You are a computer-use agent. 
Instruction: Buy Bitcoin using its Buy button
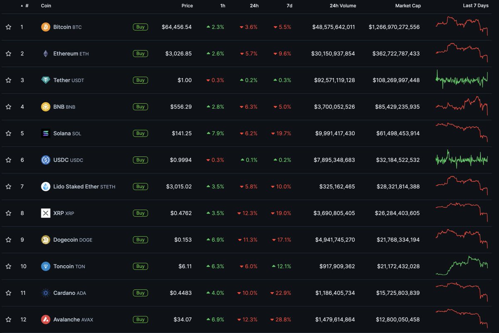(141, 27)
